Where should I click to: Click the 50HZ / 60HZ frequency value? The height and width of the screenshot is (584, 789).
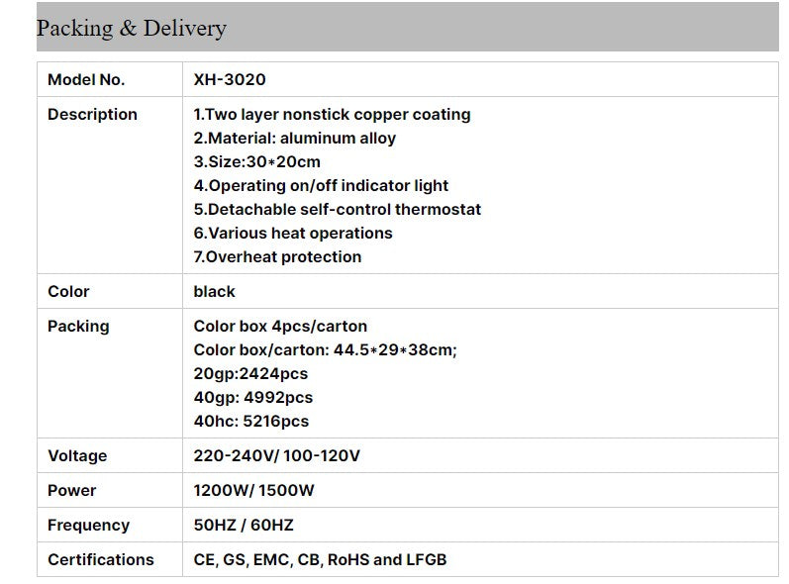point(244,526)
